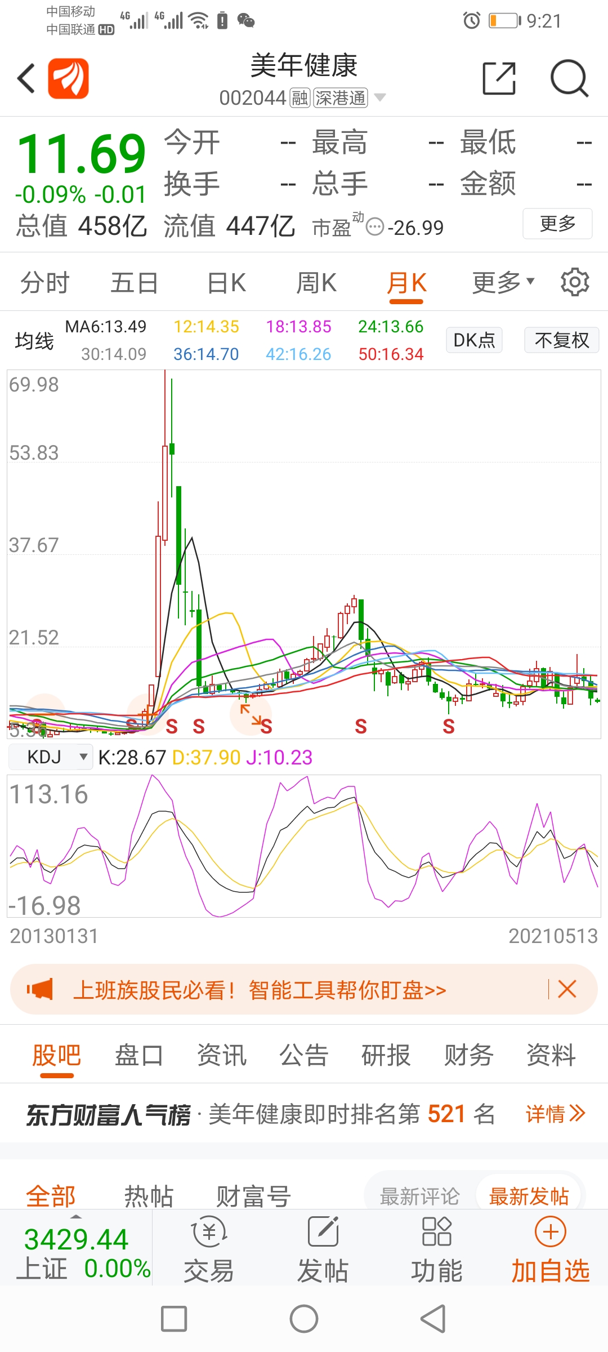Dismiss the smart tools promo banner

tap(567, 989)
